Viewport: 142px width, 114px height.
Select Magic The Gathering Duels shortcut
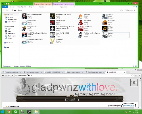[x=62, y=28]
